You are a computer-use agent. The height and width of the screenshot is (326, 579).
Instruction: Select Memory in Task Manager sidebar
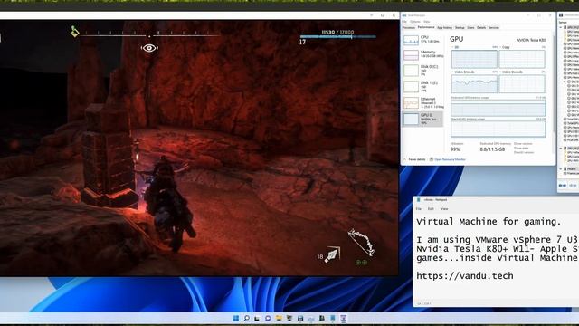422,54
